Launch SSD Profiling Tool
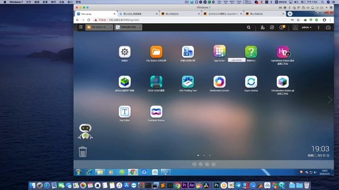 [188, 82]
